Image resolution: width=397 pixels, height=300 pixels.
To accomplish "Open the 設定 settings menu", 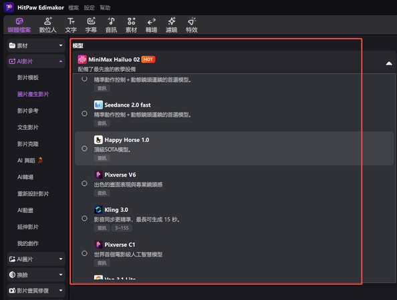I will (89, 7).
